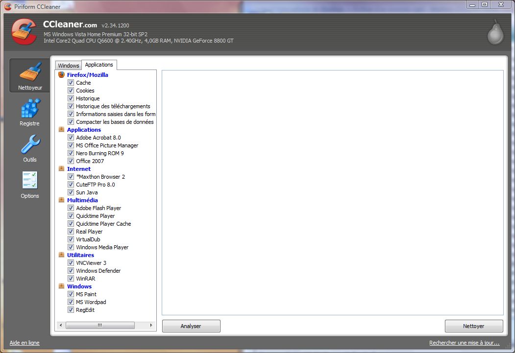
Task: Click the window resize grip corner
Action: click(x=508, y=346)
